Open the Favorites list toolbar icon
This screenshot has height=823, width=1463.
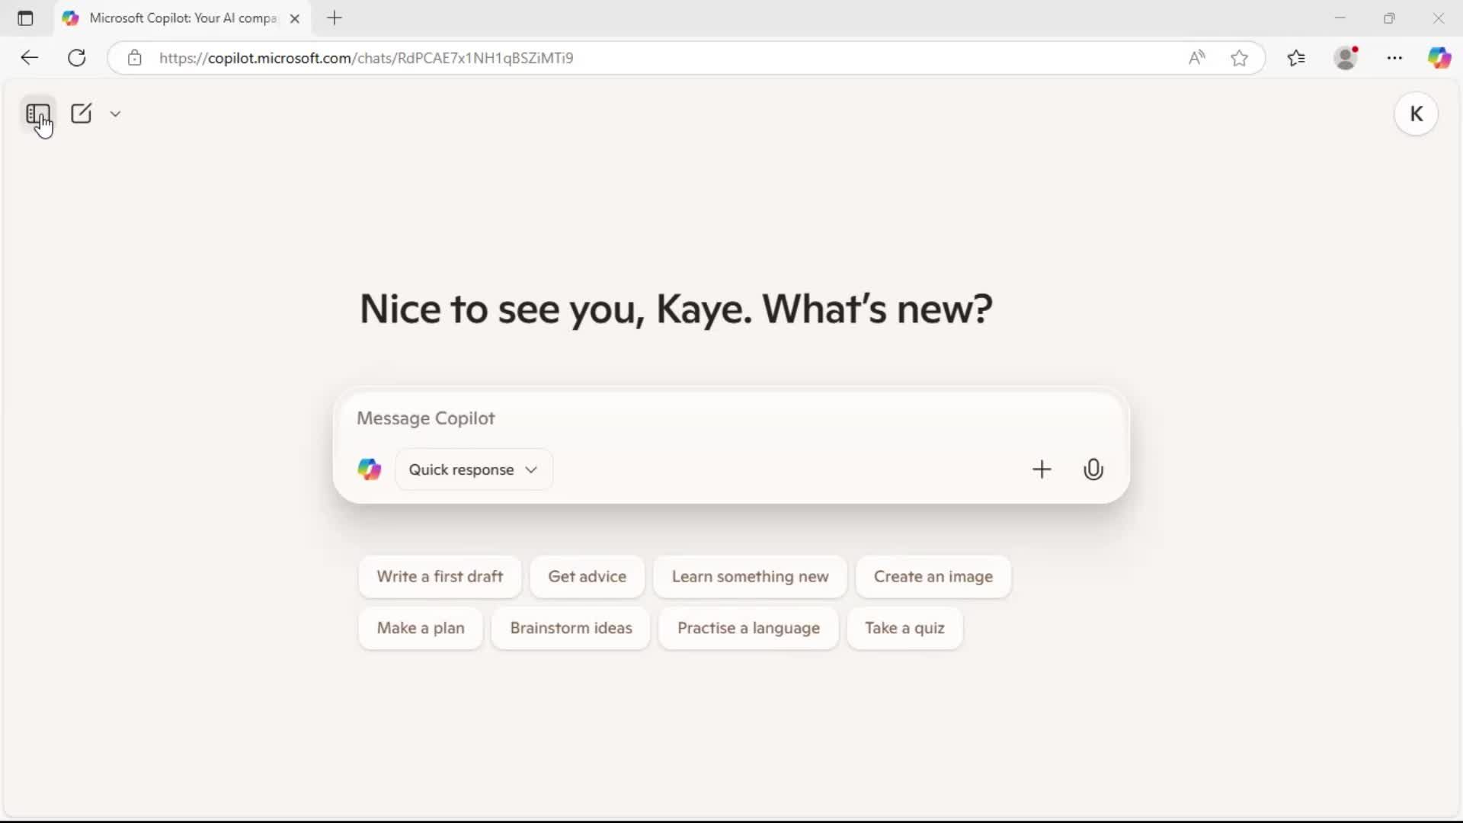[x=1296, y=58]
